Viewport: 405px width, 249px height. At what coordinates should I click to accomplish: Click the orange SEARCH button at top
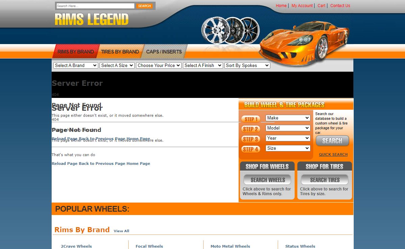pos(144,6)
